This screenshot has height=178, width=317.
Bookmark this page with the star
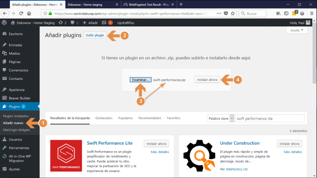click(233, 14)
